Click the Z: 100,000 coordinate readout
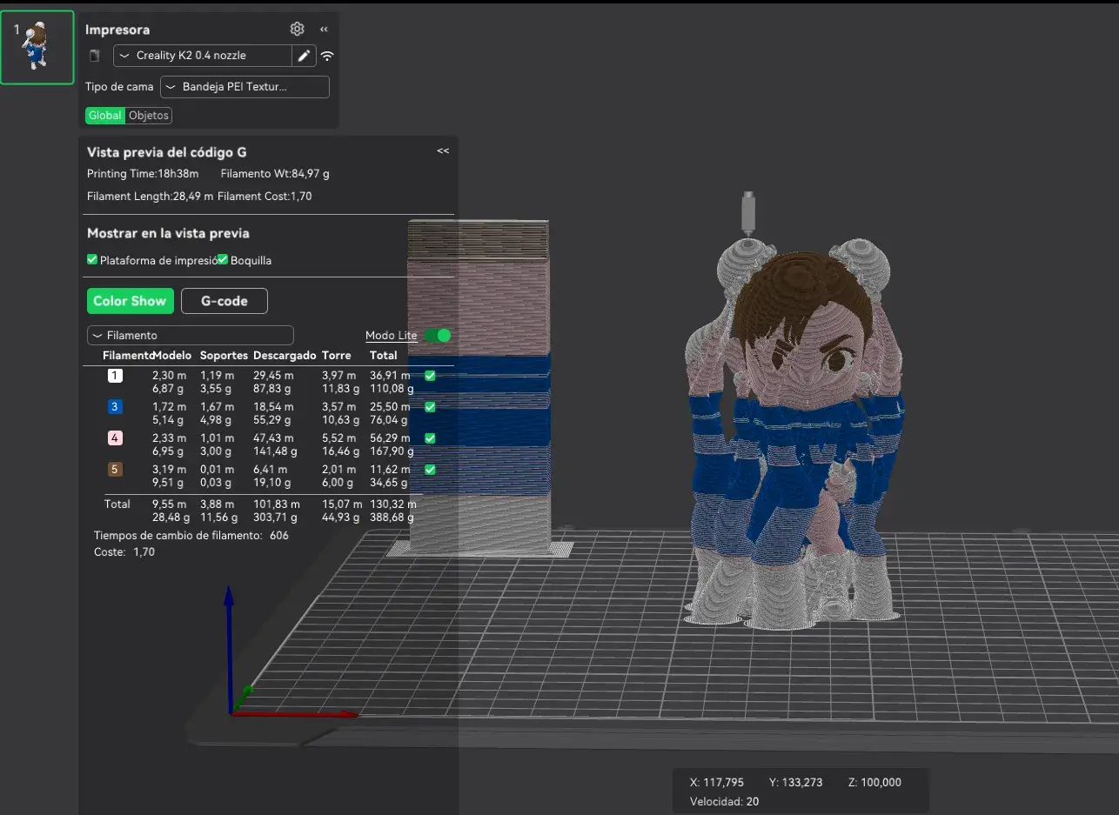Image resolution: width=1119 pixels, height=815 pixels. (x=874, y=783)
